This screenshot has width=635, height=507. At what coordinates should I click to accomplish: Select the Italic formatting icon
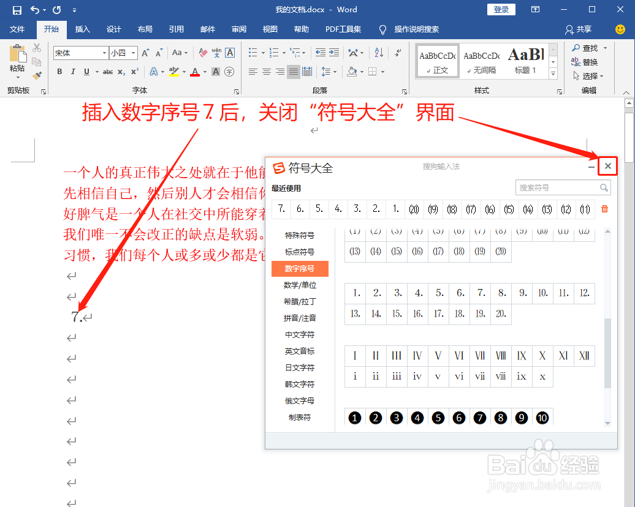coord(72,72)
